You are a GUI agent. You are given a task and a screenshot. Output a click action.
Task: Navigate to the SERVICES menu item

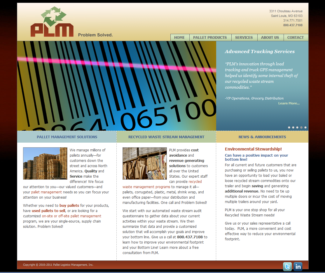(x=244, y=37)
